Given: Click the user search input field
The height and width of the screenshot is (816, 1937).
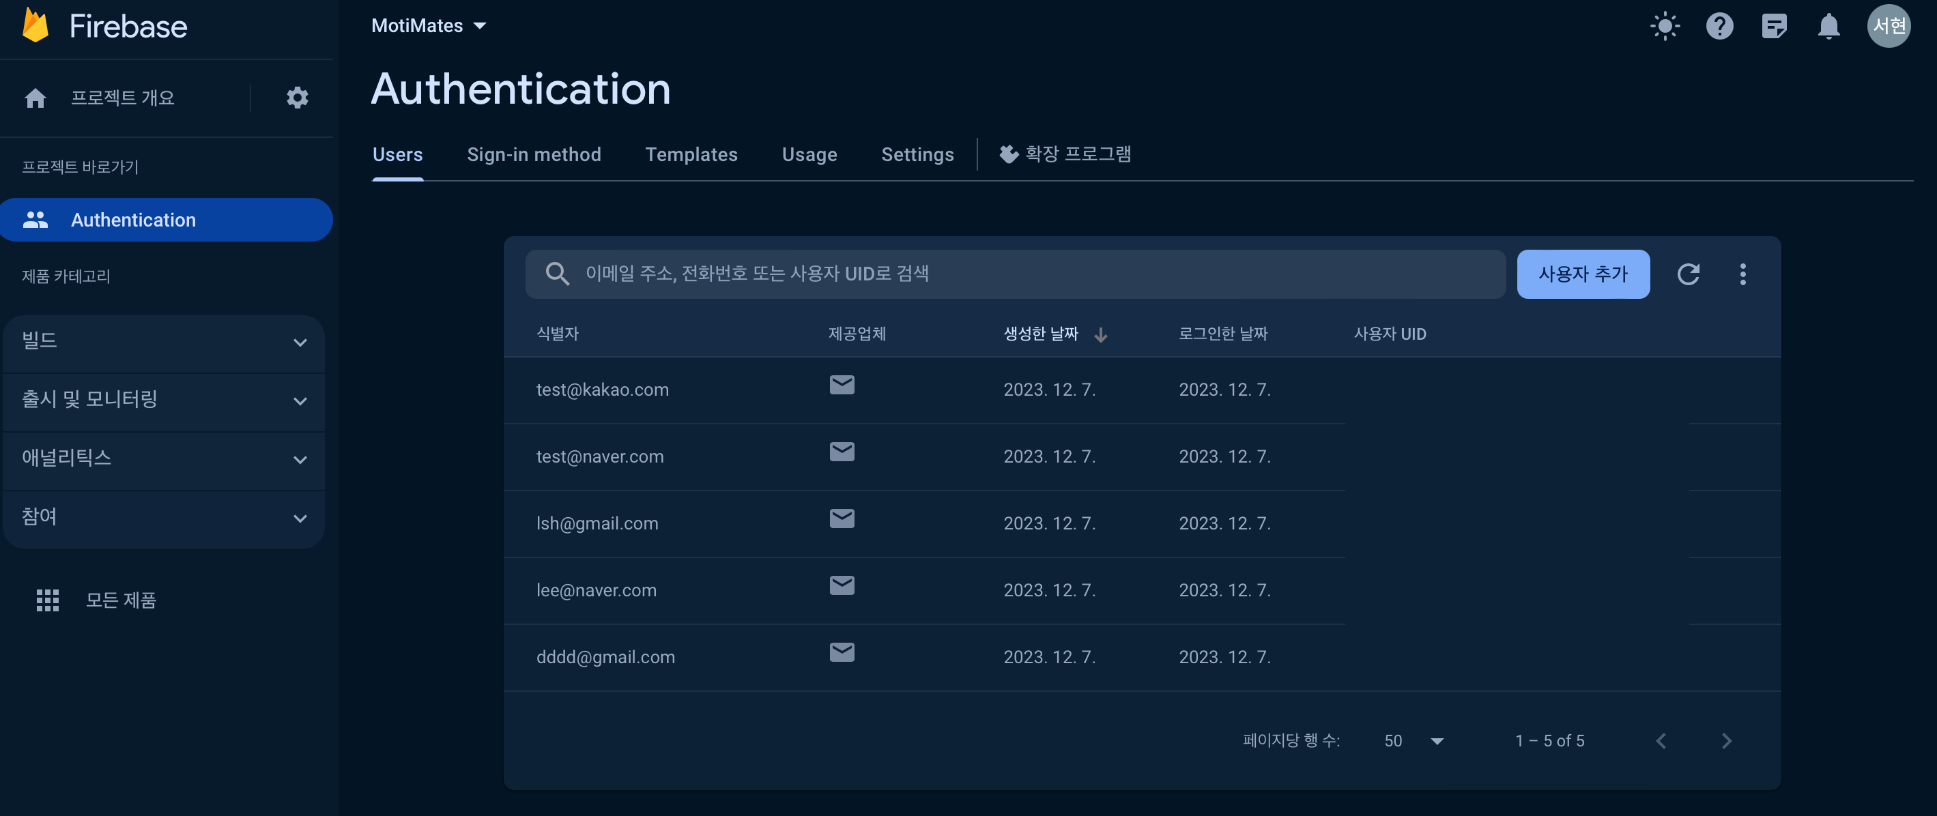Looking at the screenshot, I should point(1015,274).
